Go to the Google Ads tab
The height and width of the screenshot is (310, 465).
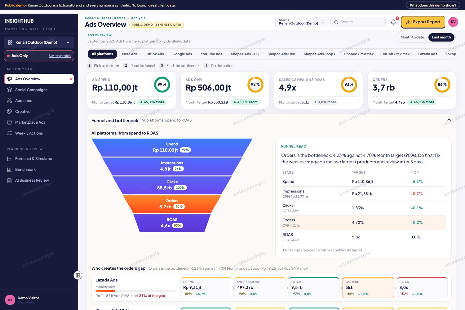pos(182,54)
